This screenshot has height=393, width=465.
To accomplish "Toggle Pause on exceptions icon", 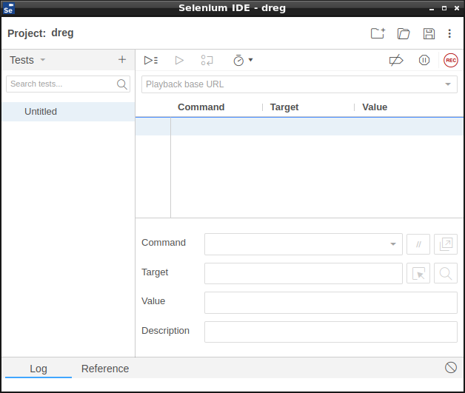I will 424,60.
